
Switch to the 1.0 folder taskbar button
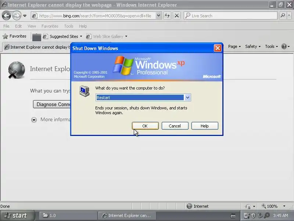tap(68, 215)
